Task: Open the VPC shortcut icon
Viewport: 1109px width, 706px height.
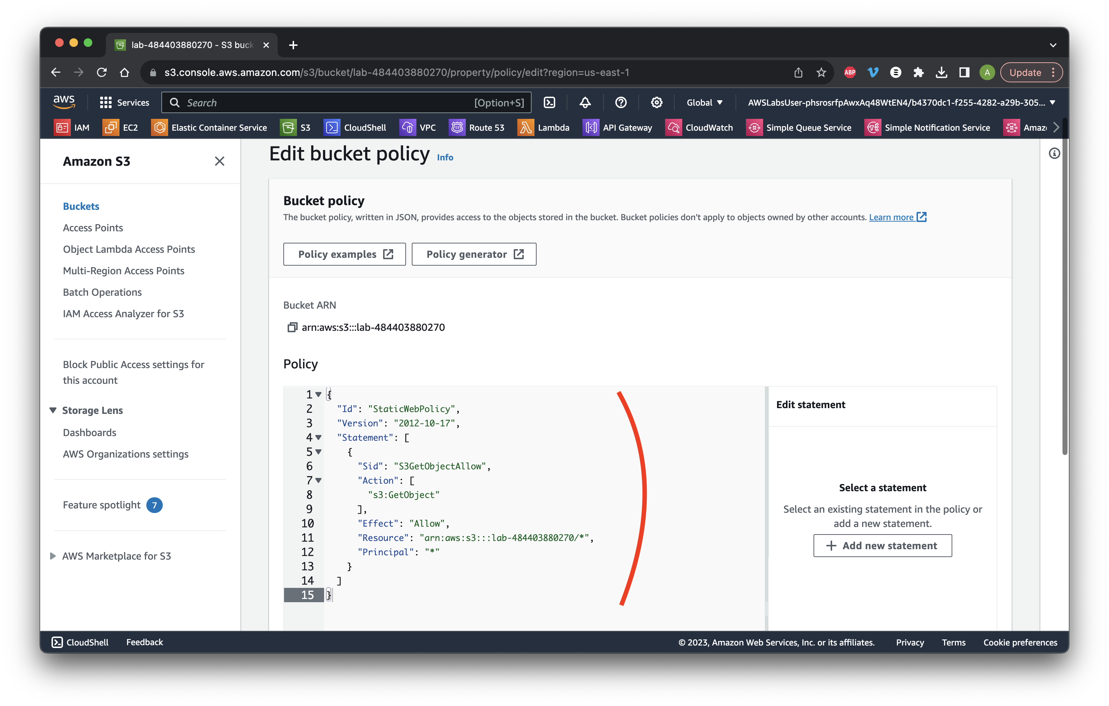Action: click(407, 128)
